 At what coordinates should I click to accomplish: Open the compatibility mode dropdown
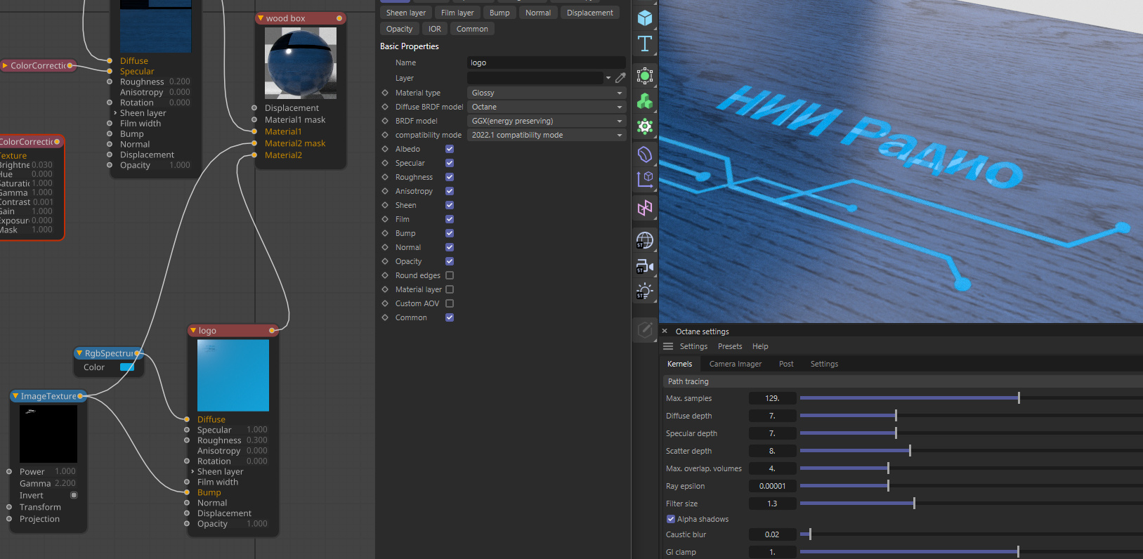point(547,135)
